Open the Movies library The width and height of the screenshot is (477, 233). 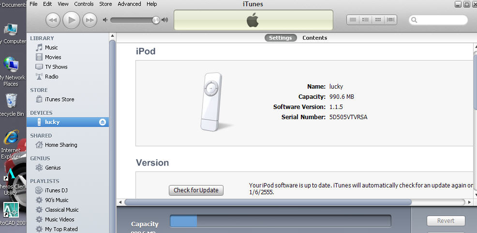click(53, 57)
